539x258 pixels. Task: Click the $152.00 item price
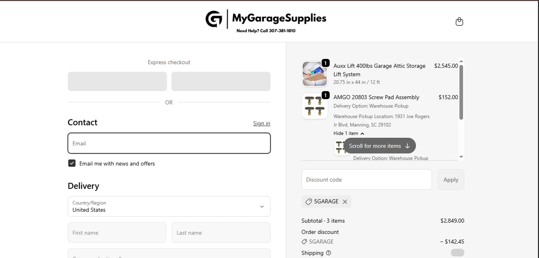[448, 97]
